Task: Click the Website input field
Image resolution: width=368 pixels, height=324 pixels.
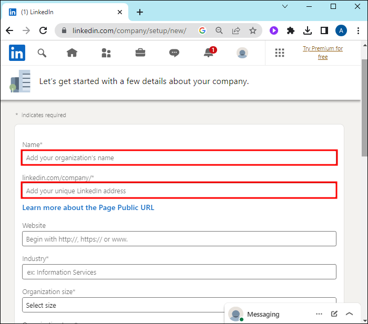Action: [x=179, y=238]
